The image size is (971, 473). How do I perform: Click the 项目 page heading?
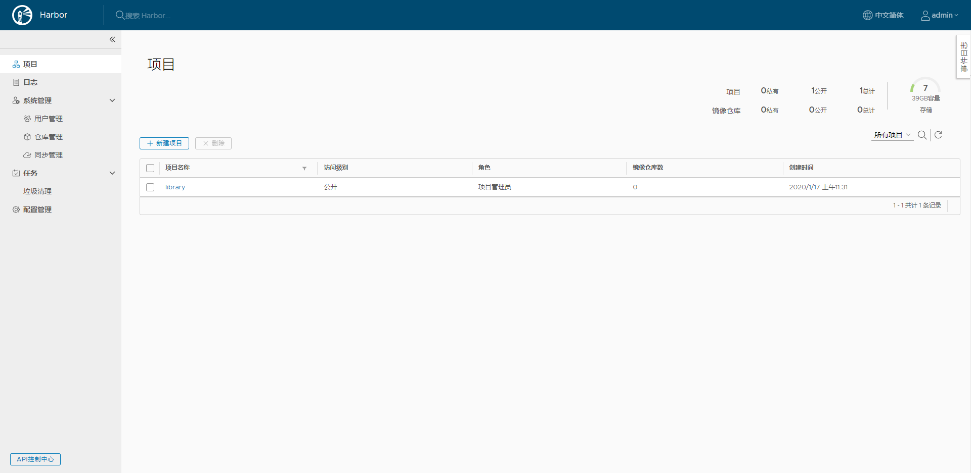tap(161, 64)
